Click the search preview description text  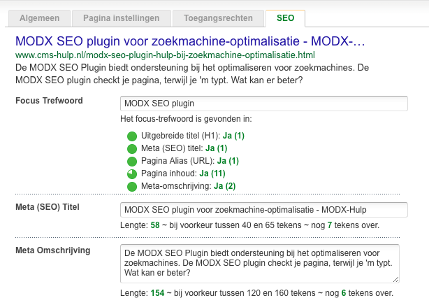pyautogui.click(x=192, y=73)
